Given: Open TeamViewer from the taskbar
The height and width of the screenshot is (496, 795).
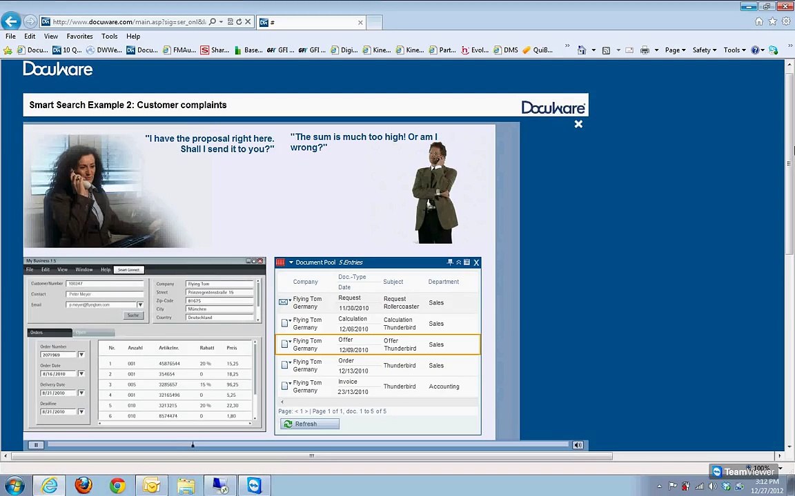Looking at the screenshot, I should point(254,486).
